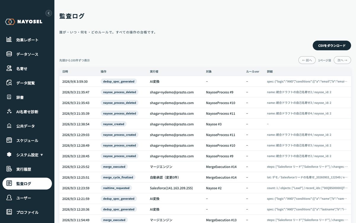Image resolution: width=356 pixels, height=223 pixels.
Task: Click the 1ページ目 page indicator
Action: click(325, 60)
